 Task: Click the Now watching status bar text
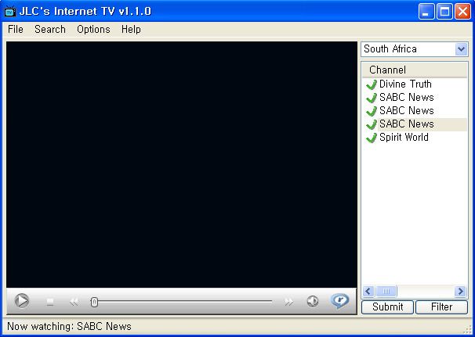(x=69, y=326)
